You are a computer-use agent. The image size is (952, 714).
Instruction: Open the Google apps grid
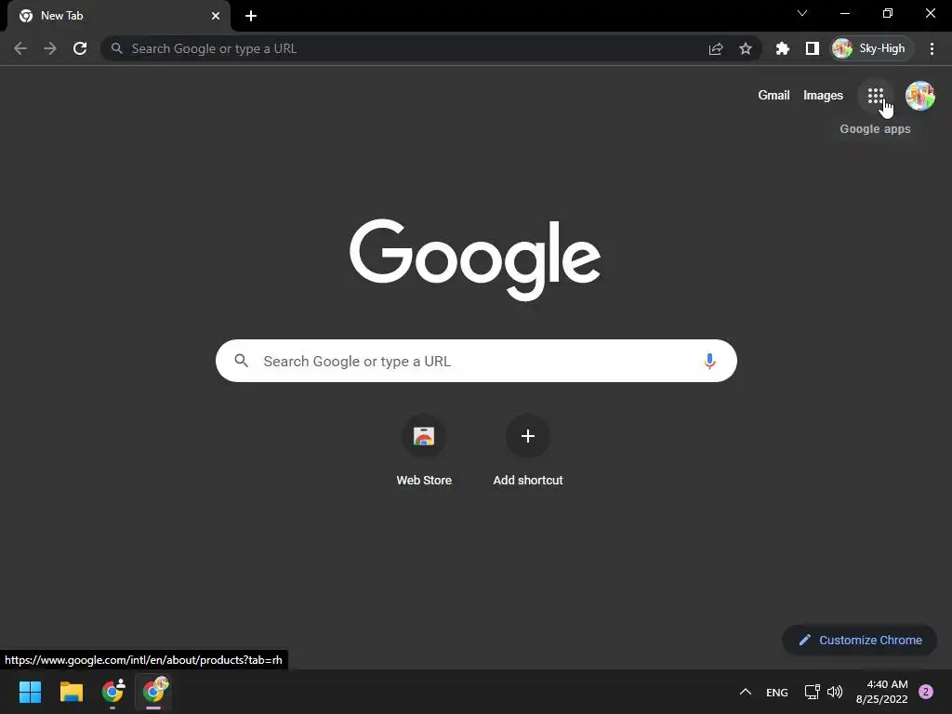coord(876,96)
